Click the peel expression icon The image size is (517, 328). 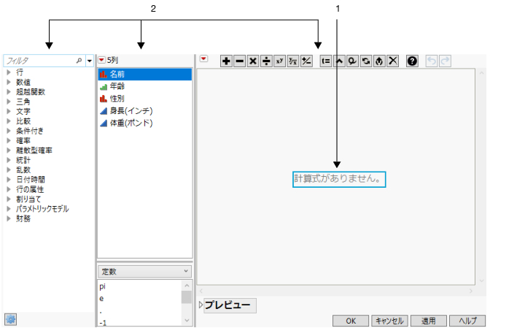pos(379,61)
